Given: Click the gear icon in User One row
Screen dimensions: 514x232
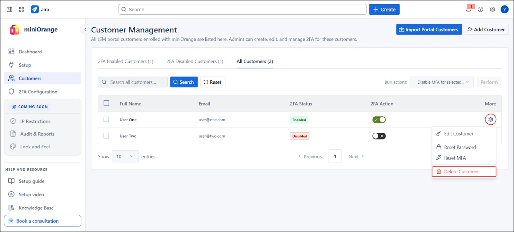Looking at the screenshot, I should click(x=491, y=120).
